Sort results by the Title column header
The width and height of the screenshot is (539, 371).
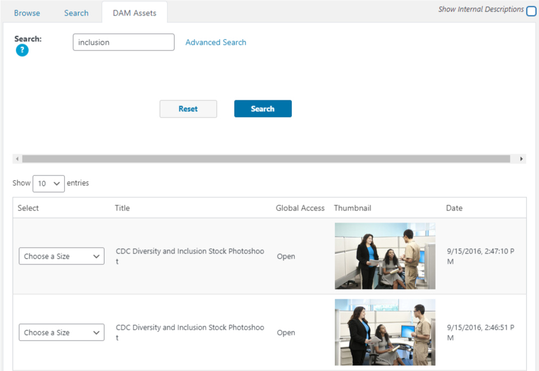tap(122, 208)
